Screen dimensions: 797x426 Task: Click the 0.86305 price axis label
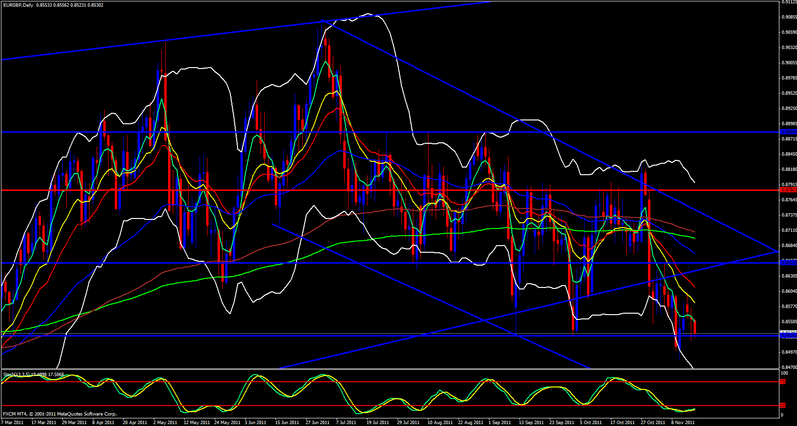tap(789, 276)
